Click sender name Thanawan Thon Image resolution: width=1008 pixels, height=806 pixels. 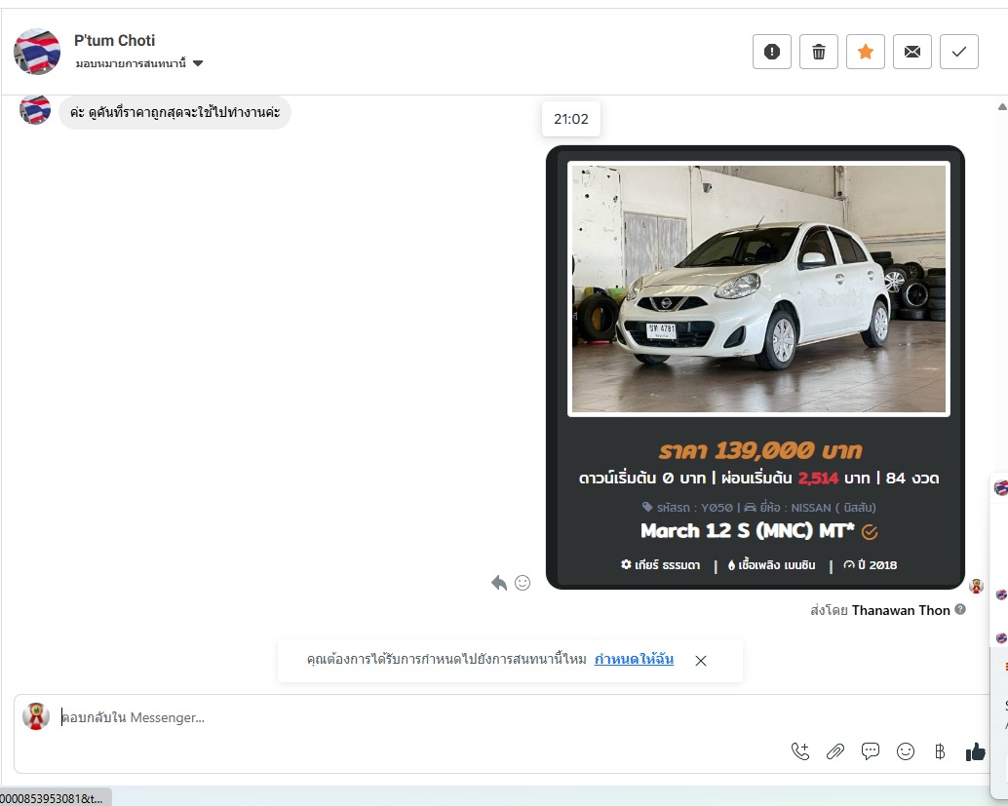point(901,610)
